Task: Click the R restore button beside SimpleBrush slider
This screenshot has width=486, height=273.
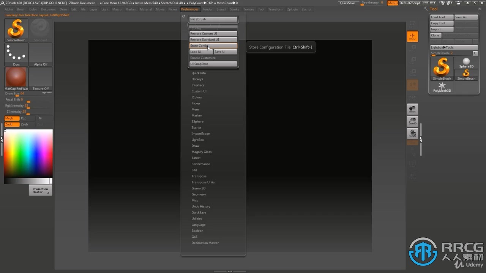Action: (475, 53)
